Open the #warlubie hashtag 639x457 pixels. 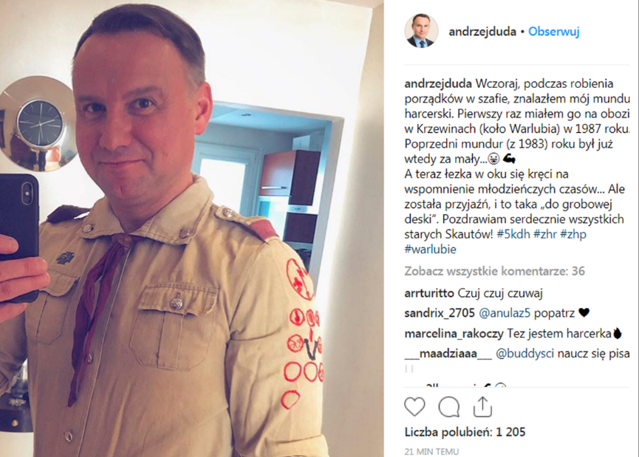431,250
